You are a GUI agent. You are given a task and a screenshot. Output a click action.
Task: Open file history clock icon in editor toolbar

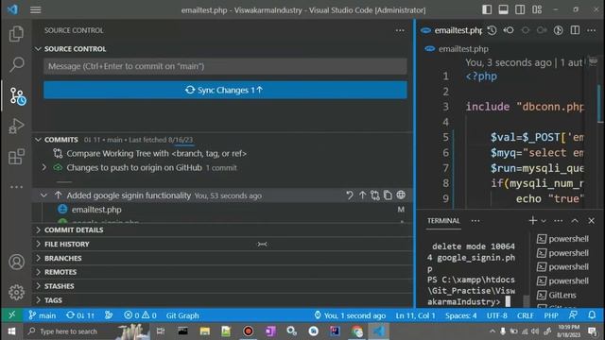(x=492, y=30)
